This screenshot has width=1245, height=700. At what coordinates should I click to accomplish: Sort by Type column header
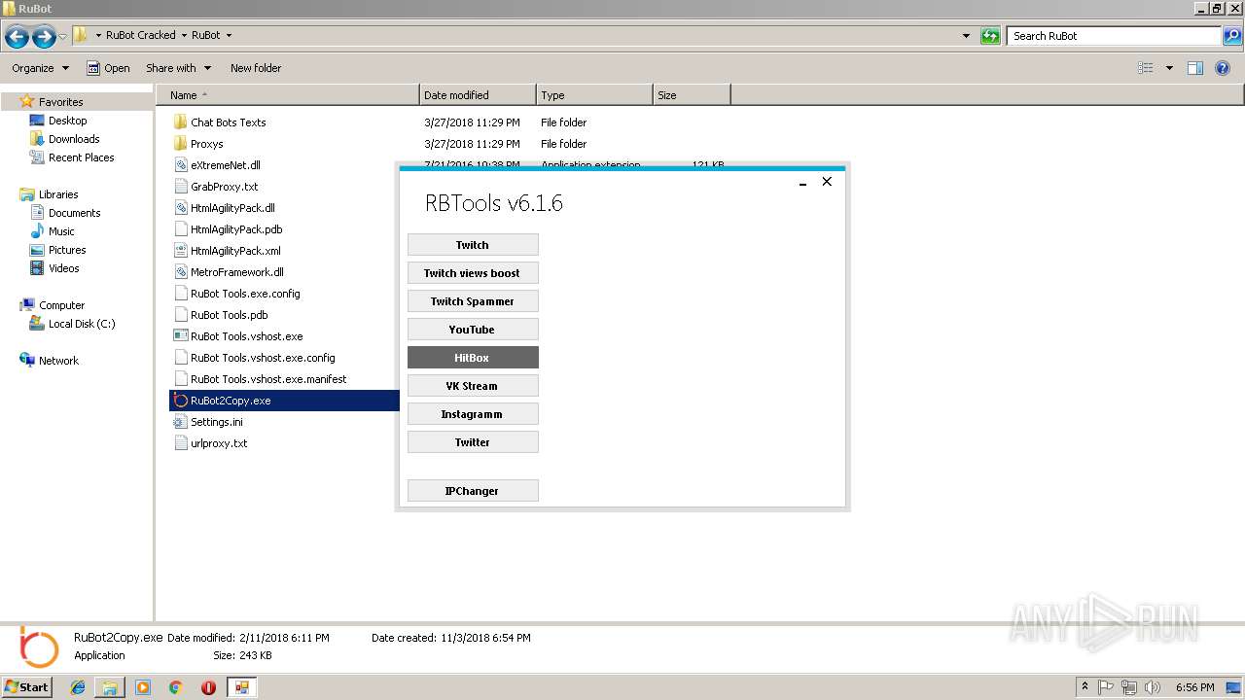[594, 95]
